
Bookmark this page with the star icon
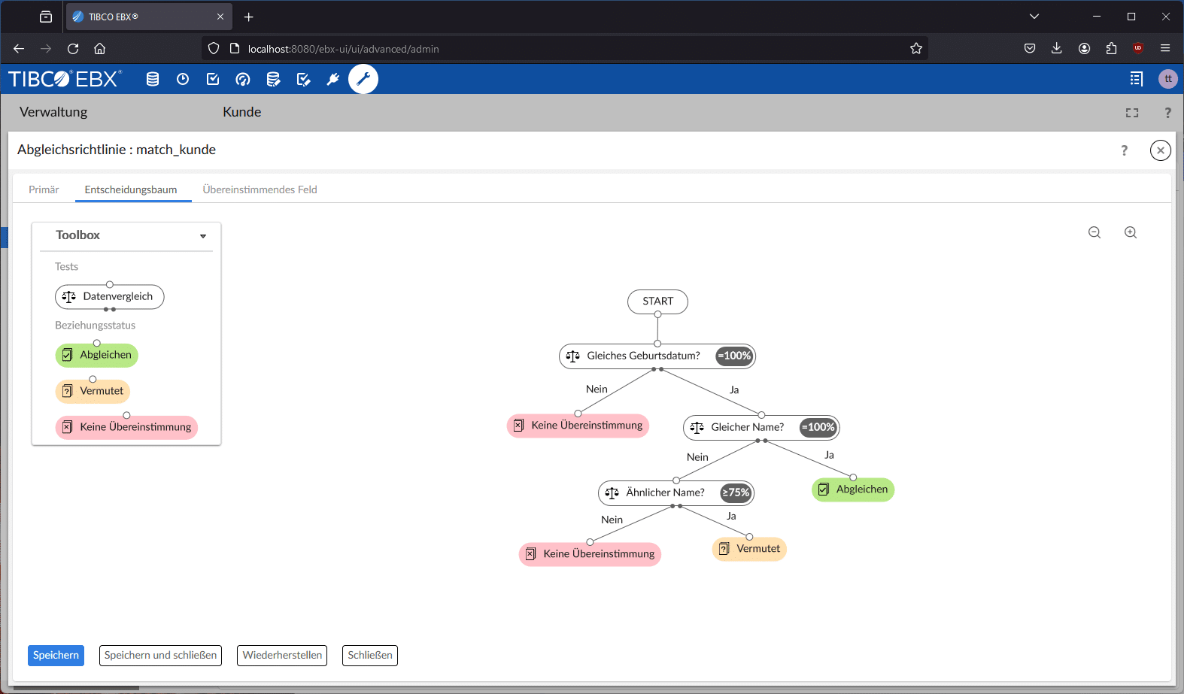tap(915, 48)
